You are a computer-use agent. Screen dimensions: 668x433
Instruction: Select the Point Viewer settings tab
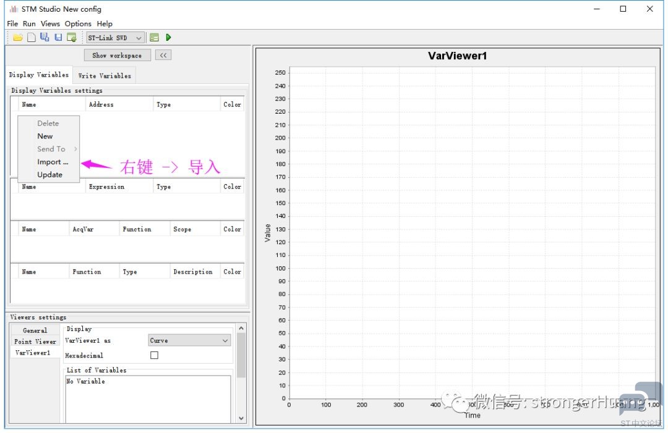pyautogui.click(x=35, y=342)
